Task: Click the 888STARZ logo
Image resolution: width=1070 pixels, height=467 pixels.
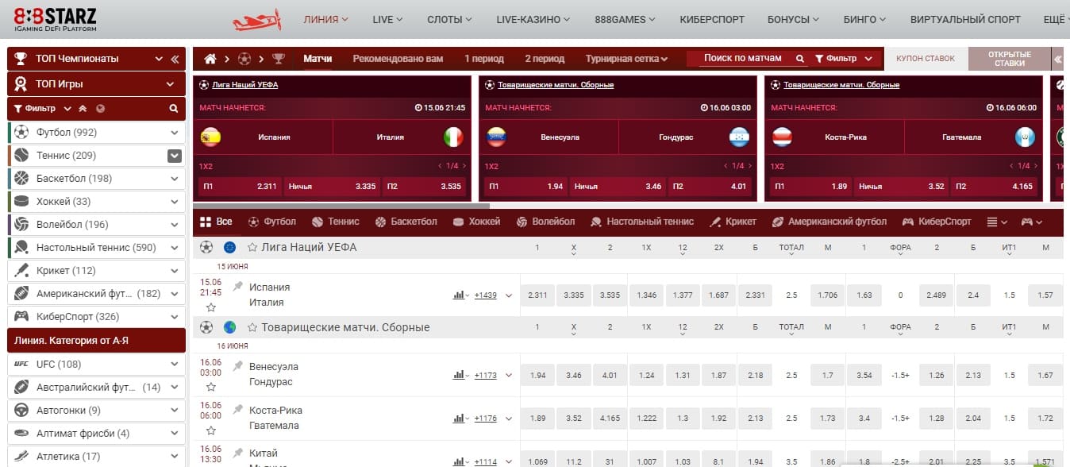Action: click(x=55, y=19)
